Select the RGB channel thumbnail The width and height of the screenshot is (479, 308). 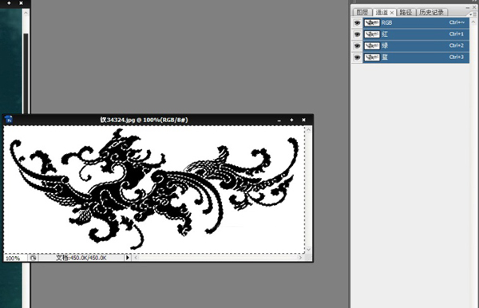click(372, 23)
